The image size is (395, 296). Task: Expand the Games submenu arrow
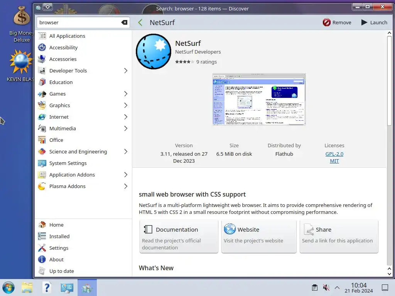tap(126, 94)
